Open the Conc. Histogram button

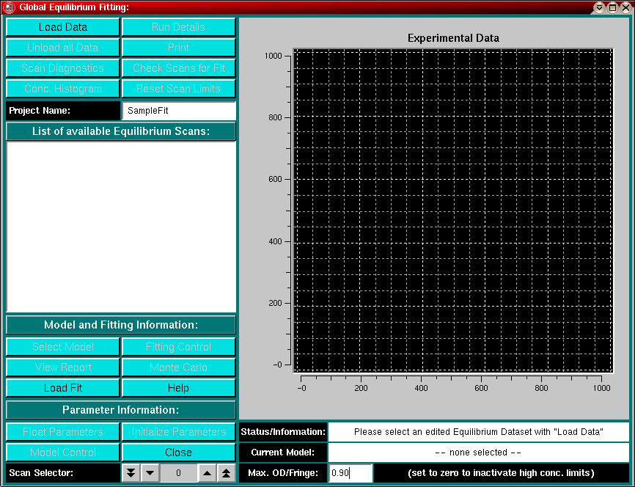pos(62,89)
